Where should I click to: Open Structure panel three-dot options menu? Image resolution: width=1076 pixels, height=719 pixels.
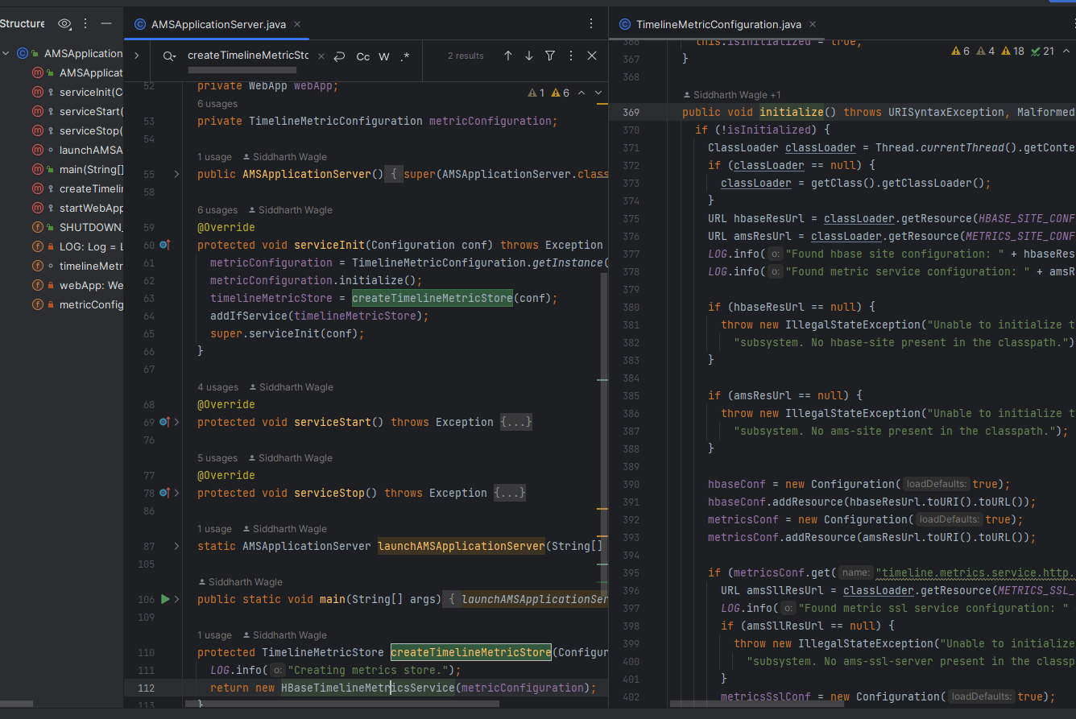pos(86,24)
